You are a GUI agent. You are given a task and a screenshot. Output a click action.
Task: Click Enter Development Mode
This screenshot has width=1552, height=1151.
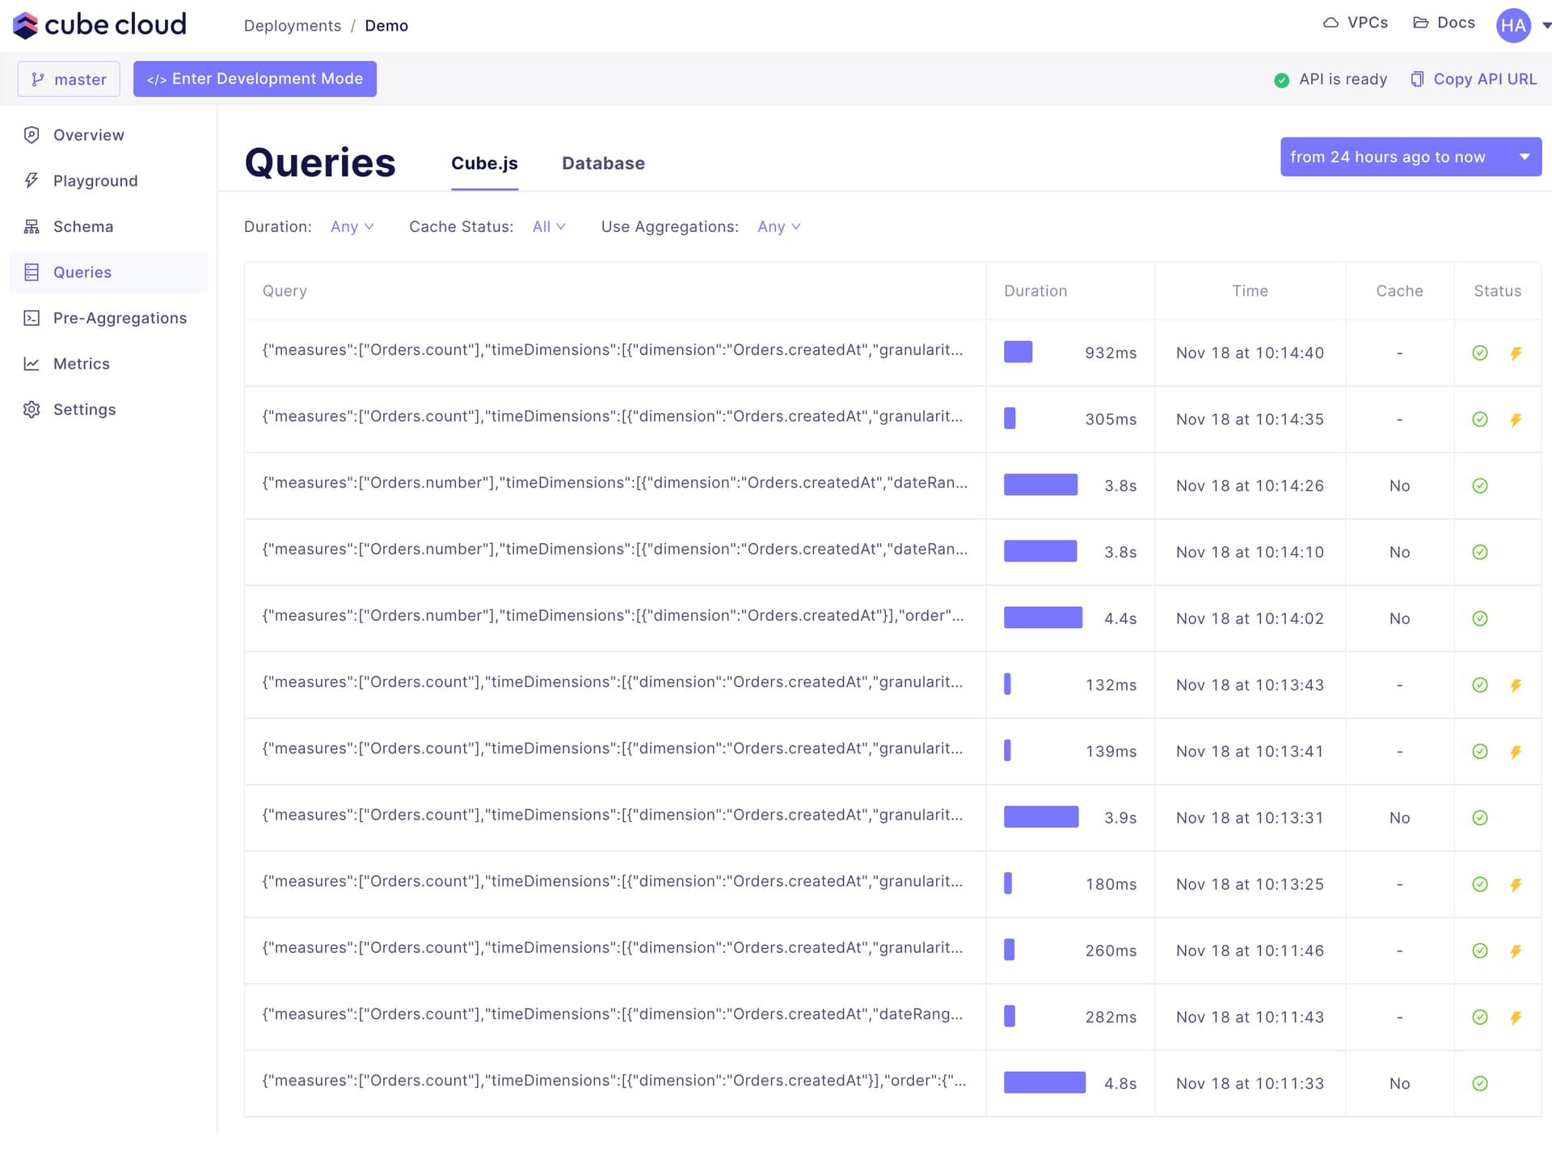point(255,78)
